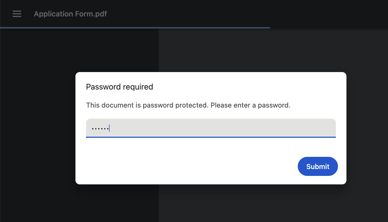The height and width of the screenshot is (222, 388).
Task: Click the Application Form.pdf title
Action: coord(70,14)
